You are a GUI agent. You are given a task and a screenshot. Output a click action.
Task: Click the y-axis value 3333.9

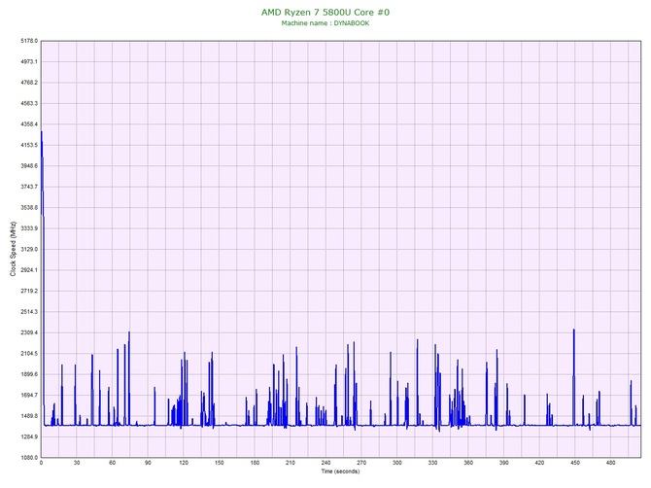point(29,228)
